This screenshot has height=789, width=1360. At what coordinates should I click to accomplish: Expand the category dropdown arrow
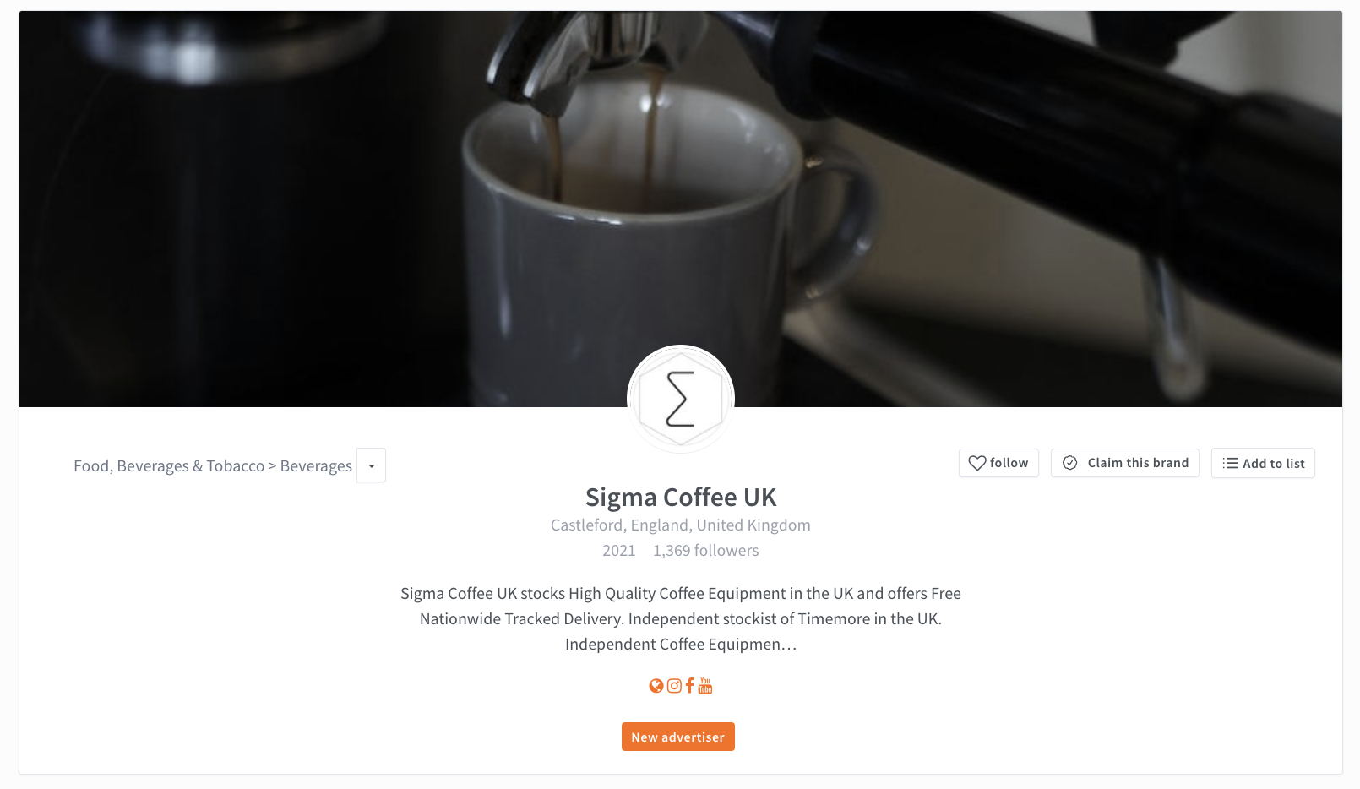[371, 465]
